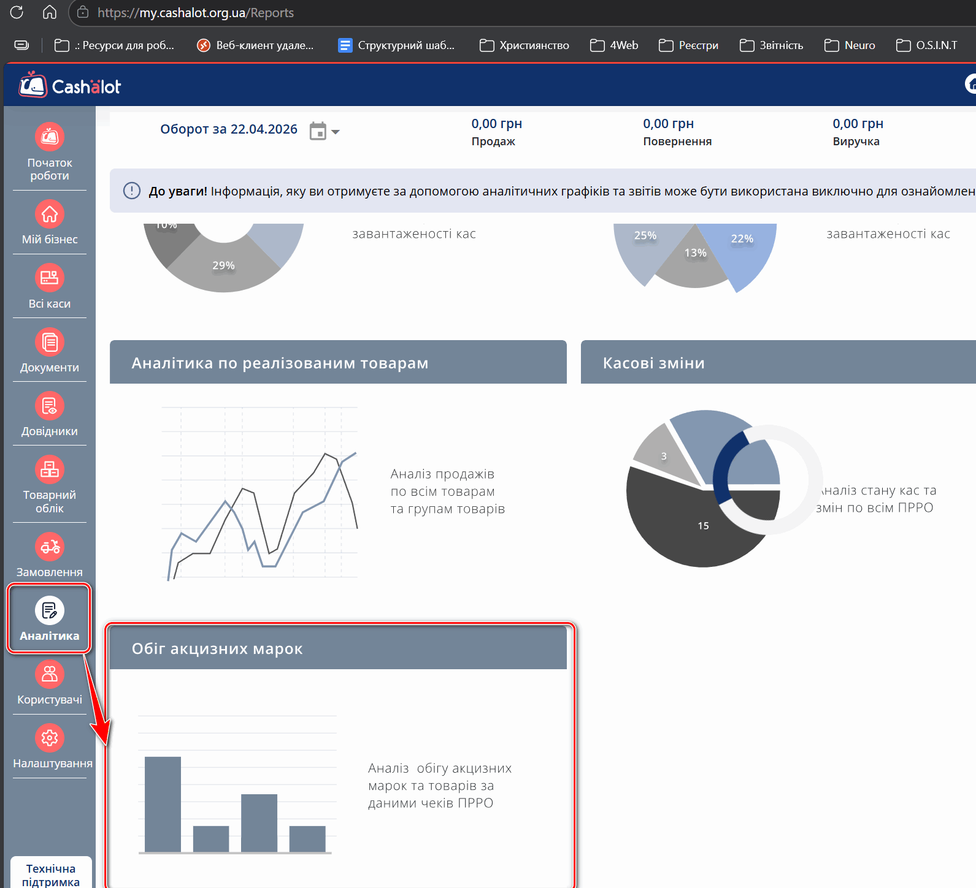Open Довідники sidebar icon
976x888 pixels.
click(x=50, y=406)
